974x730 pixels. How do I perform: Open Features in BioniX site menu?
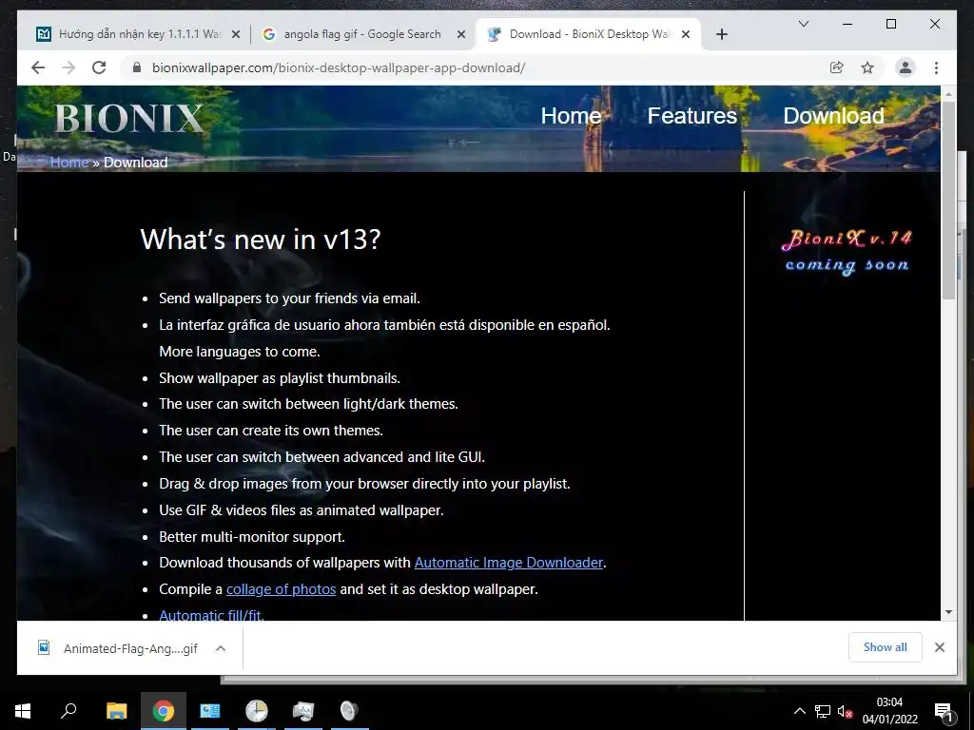(692, 115)
